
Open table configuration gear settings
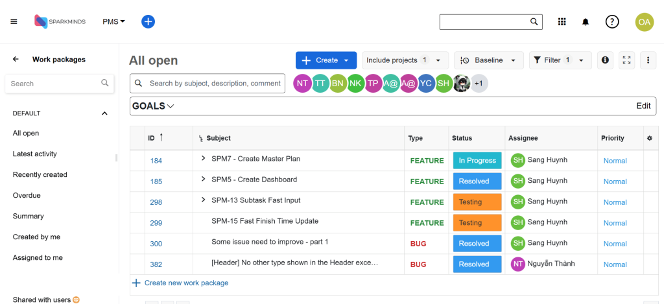(649, 138)
